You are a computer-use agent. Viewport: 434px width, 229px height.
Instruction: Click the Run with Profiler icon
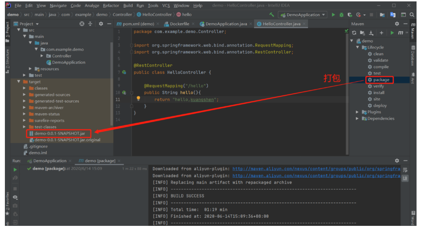point(359,15)
